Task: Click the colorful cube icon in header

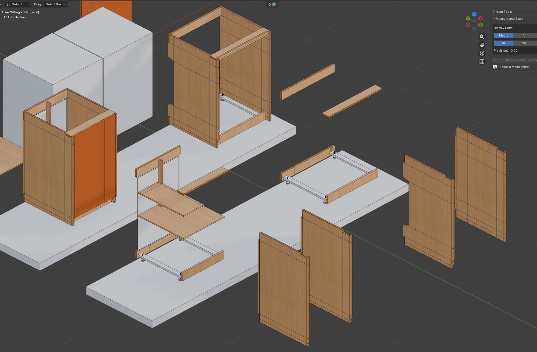Action: (274, 4)
